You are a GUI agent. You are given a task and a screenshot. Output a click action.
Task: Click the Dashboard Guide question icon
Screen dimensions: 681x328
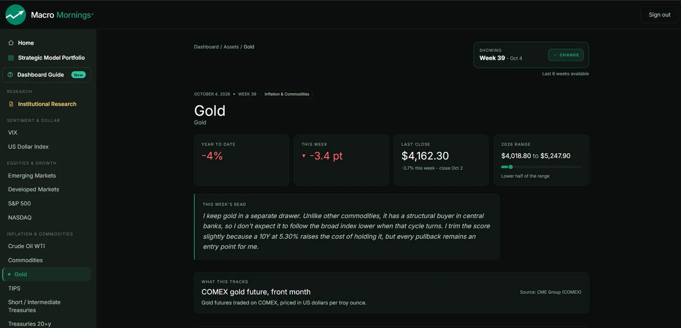tap(10, 75)
